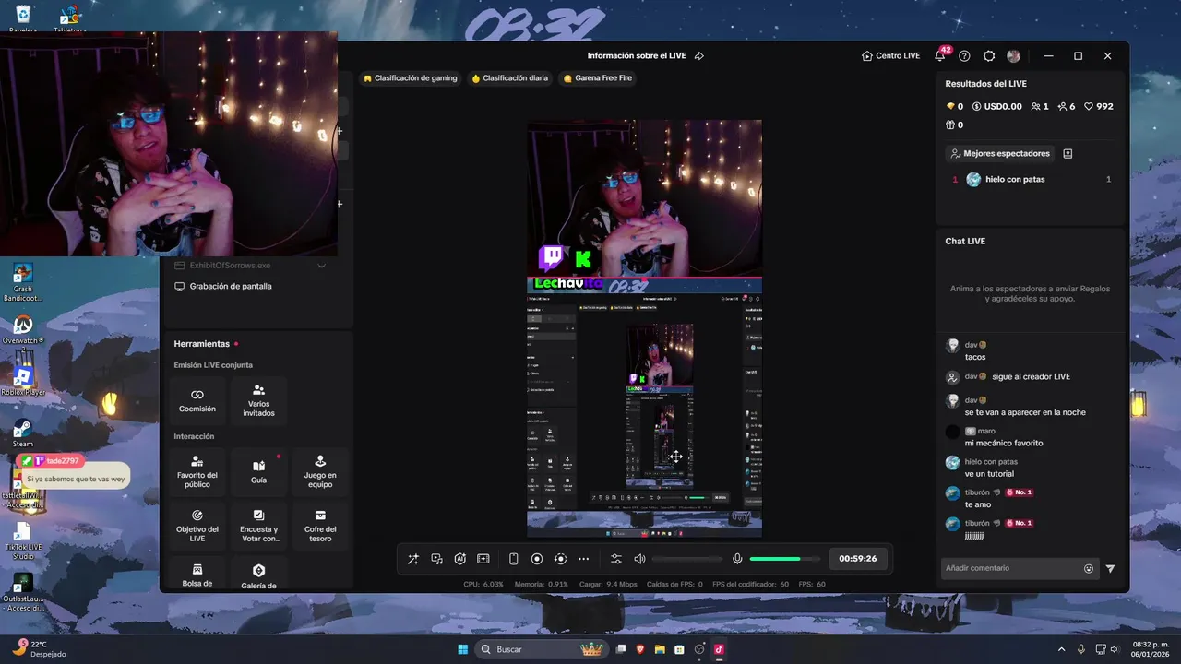Open TikTok LIVE Studio taskbar icon
This screenshot has width=1181, height=664.
pos(719,649)
